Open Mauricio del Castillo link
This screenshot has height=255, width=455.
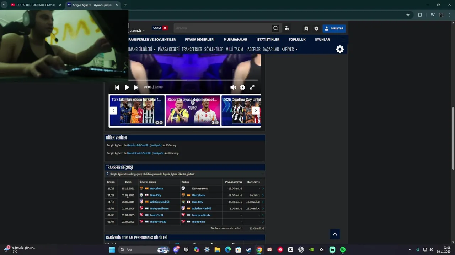pos(139,153)
